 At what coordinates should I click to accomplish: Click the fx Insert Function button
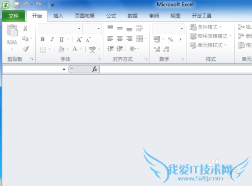pyautogui.click(x=95, y=69)
